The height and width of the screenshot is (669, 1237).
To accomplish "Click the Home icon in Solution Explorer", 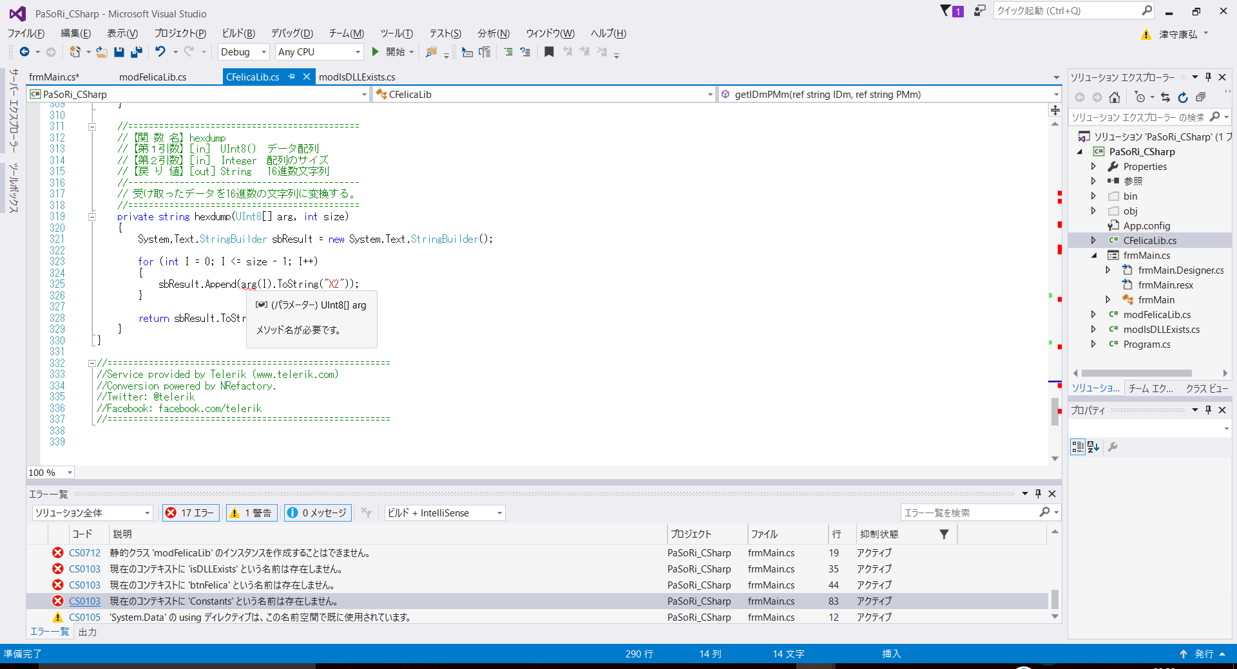I will tap(1115, 97).
